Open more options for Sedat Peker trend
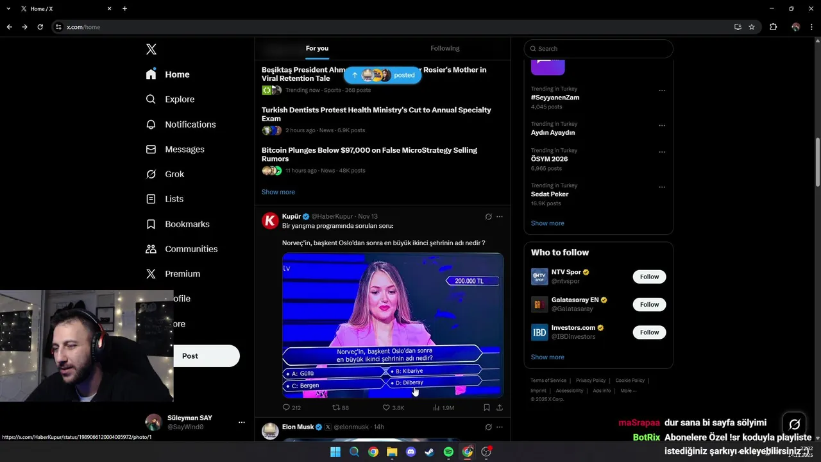The image size is (821, 462). (x=662, y=187)
